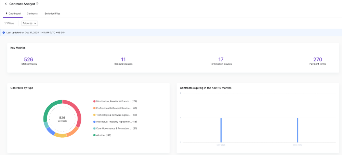
Task: Click the back arrow beside Contract Analyst
Action: 6,4
